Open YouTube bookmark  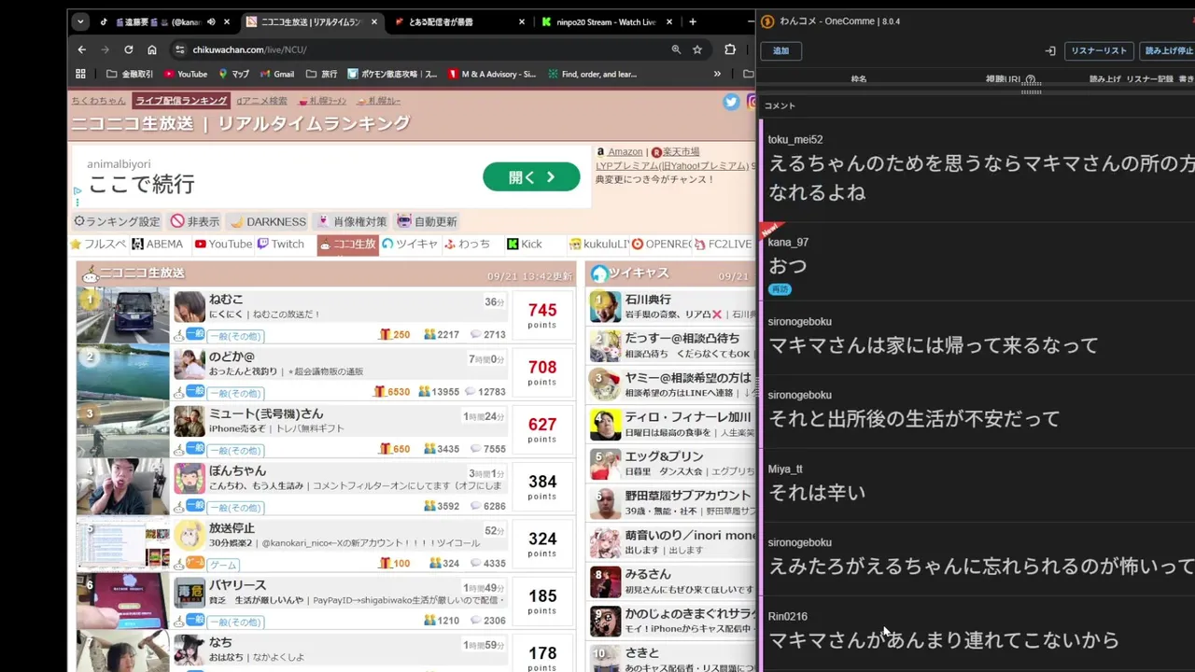(186, 74)
